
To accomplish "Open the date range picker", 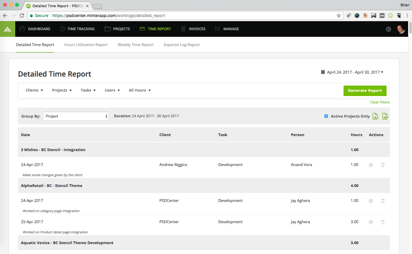I will pos(352,72).
